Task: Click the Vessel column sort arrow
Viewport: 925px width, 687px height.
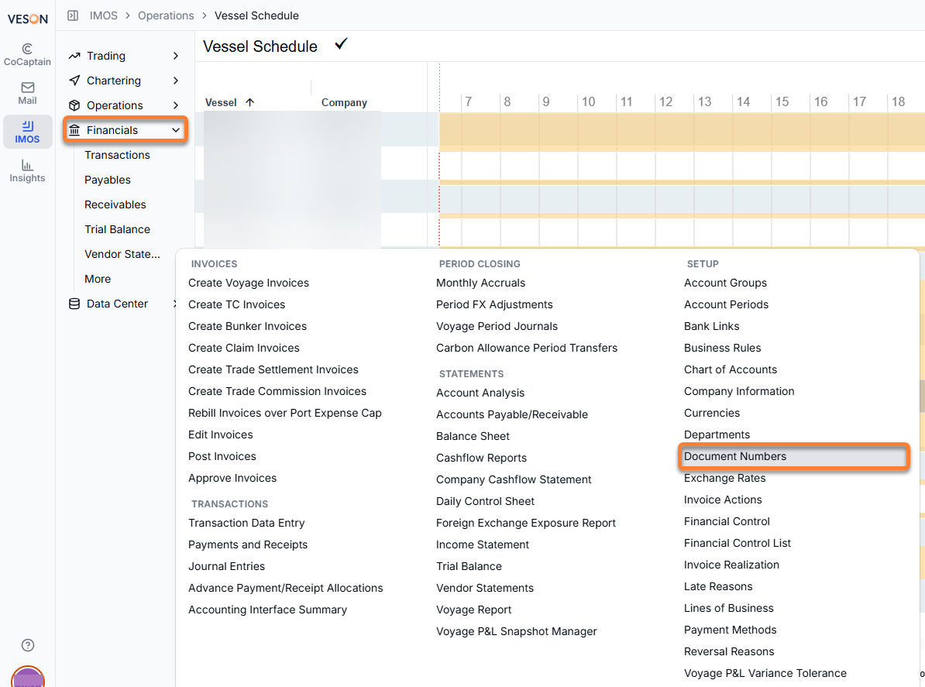Action: tap(250, 102)
